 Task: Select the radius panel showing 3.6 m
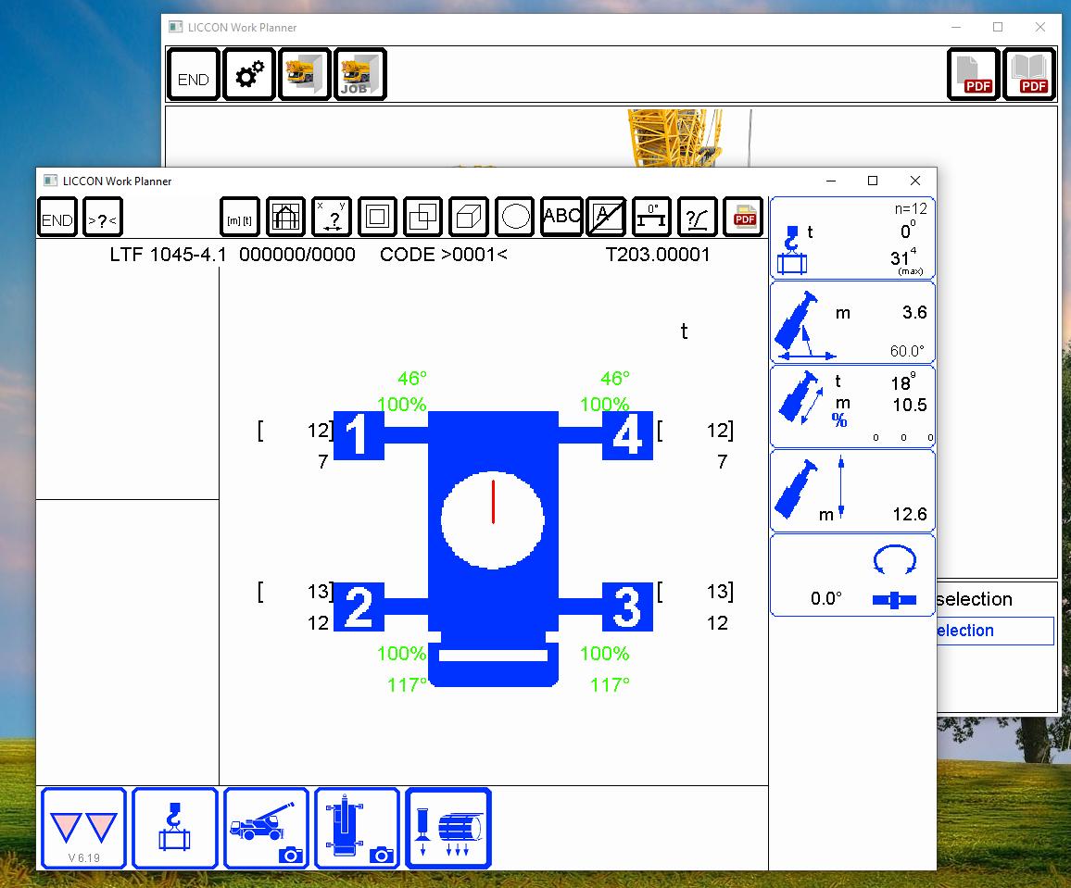[x=852, y=322]
